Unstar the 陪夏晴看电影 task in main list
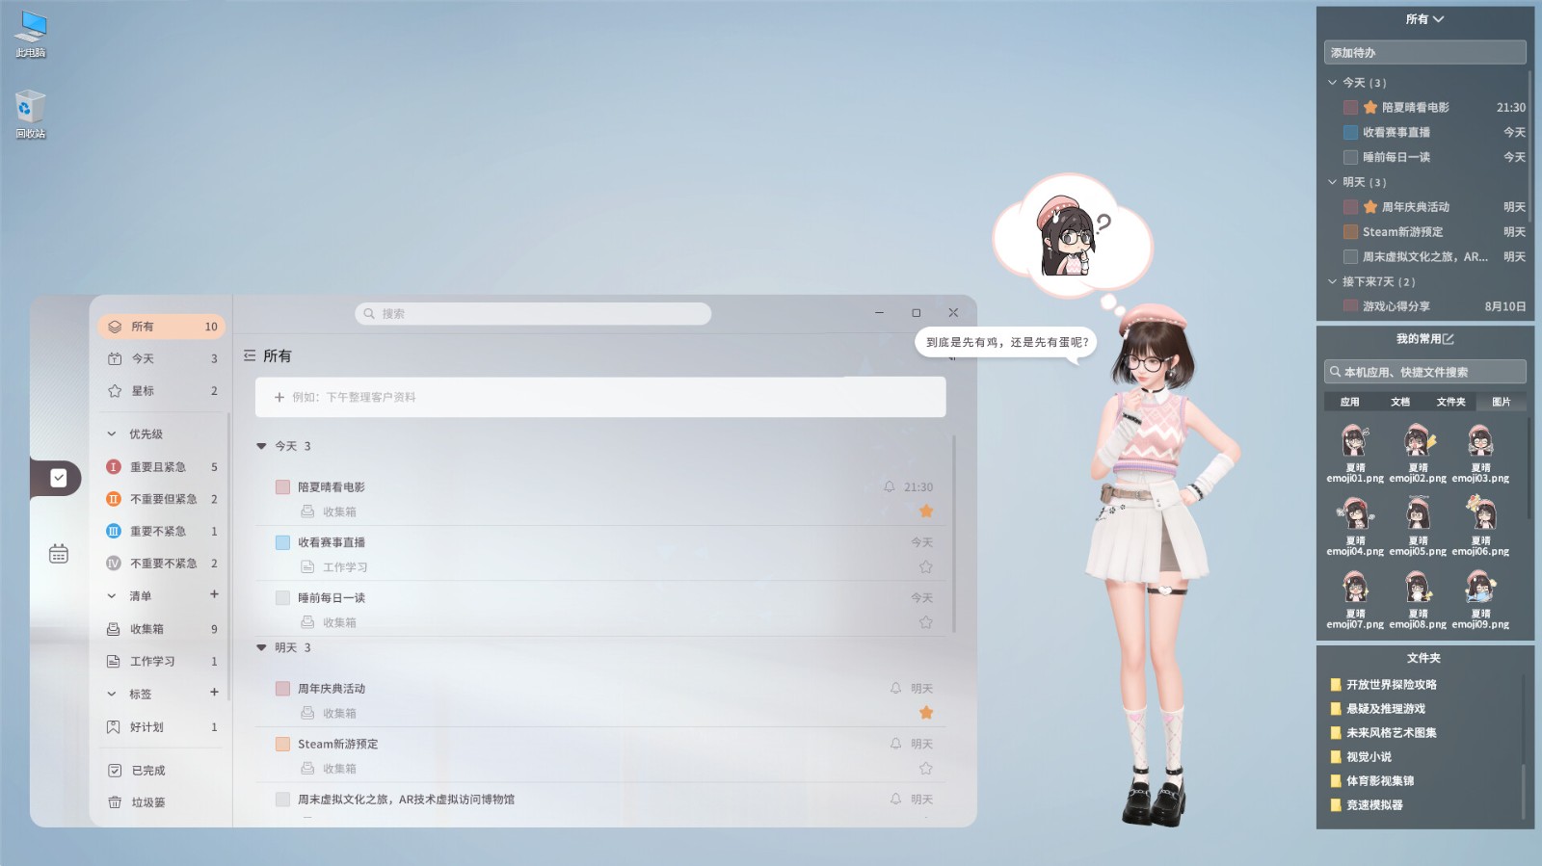The image size is (1542, 866). (x=926, y=512)
